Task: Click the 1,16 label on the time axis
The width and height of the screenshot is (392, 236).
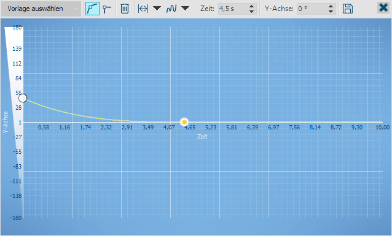Action: (65, 128)
